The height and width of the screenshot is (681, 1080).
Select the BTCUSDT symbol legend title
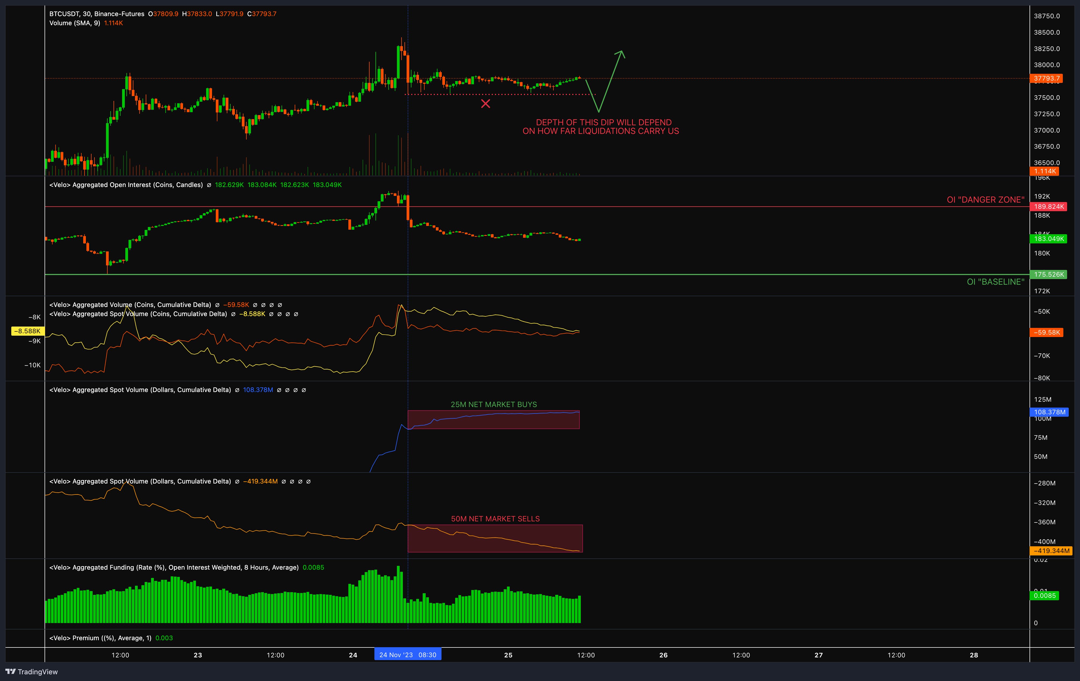pyautogui.click(x=96, y=14)
